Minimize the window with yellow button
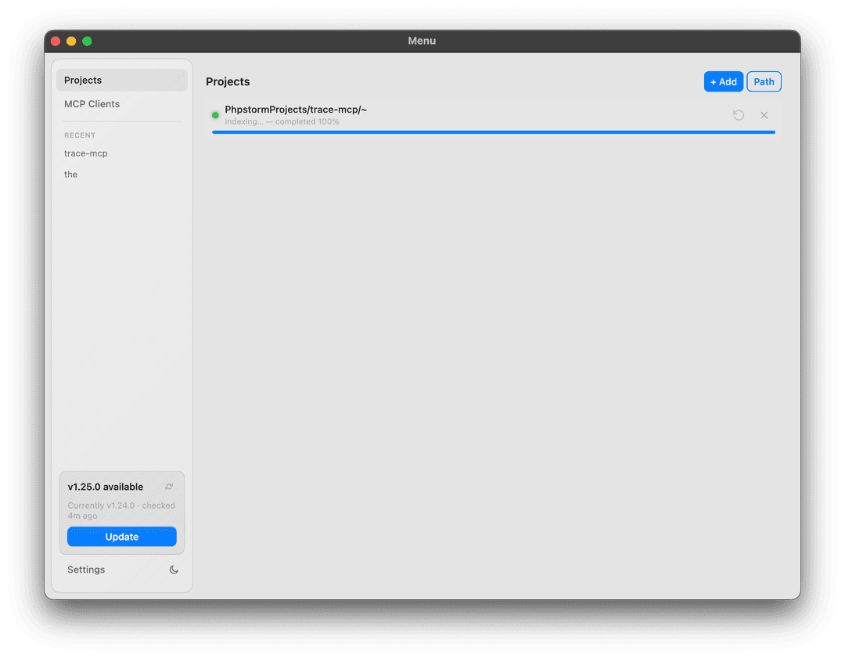Viewport: 845px width, 658px height. (71, 41)
